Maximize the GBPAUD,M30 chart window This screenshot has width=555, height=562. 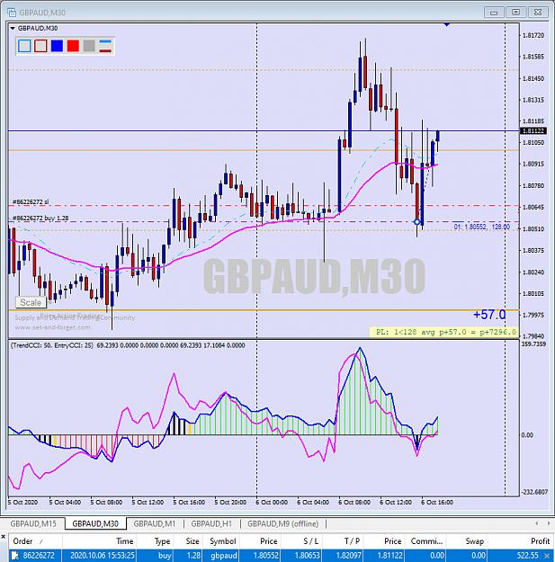pyautogui.click(x=516, y=13)
